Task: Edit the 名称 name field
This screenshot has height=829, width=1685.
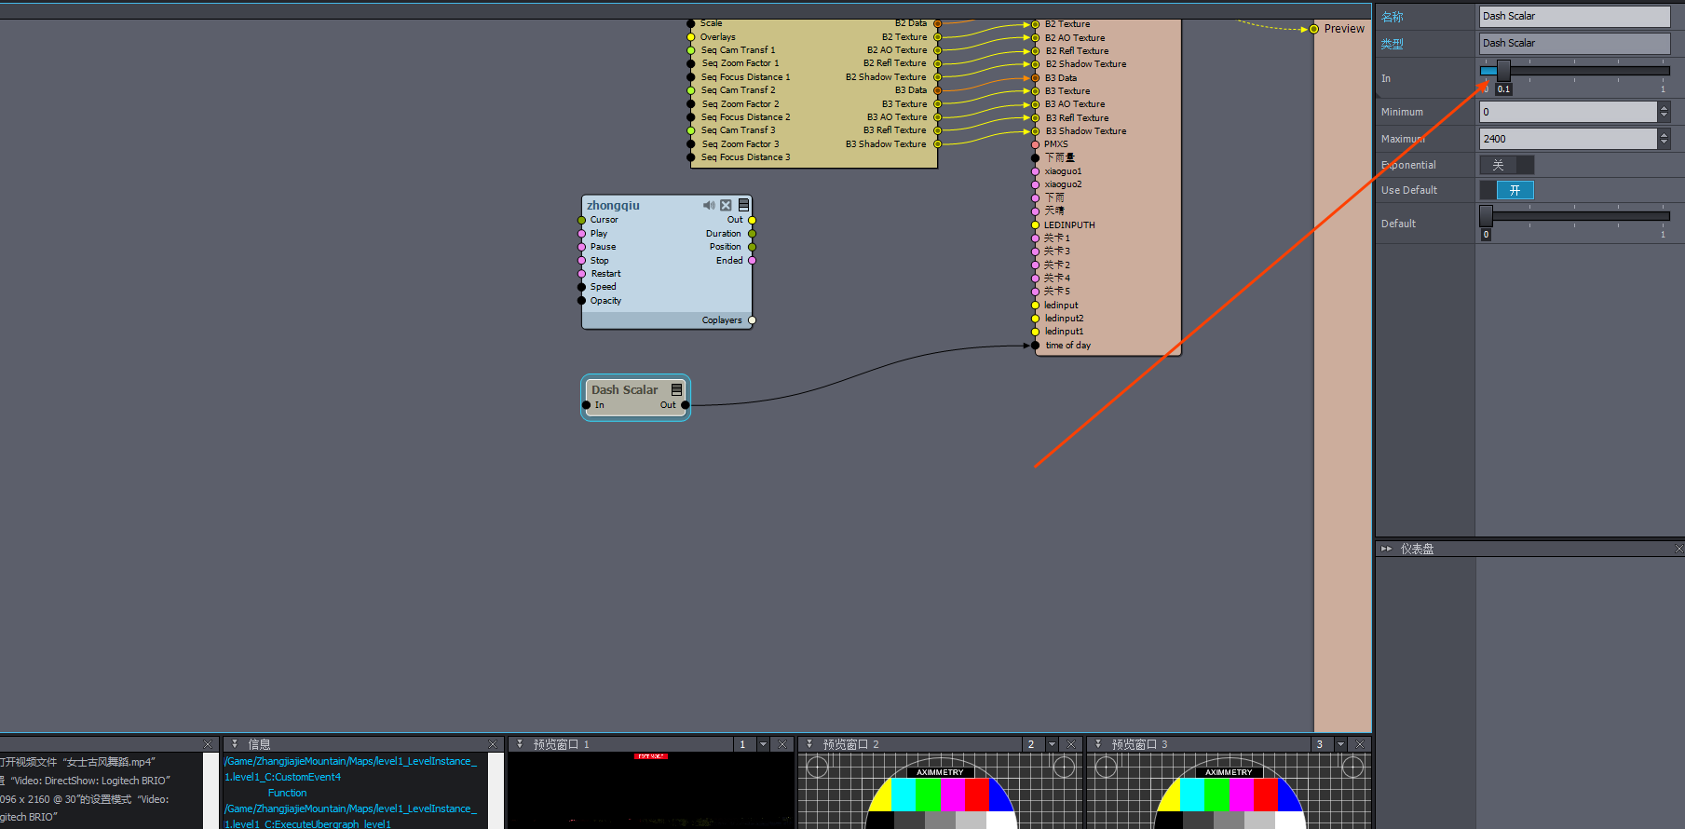Action: [x=1574, y=16]
